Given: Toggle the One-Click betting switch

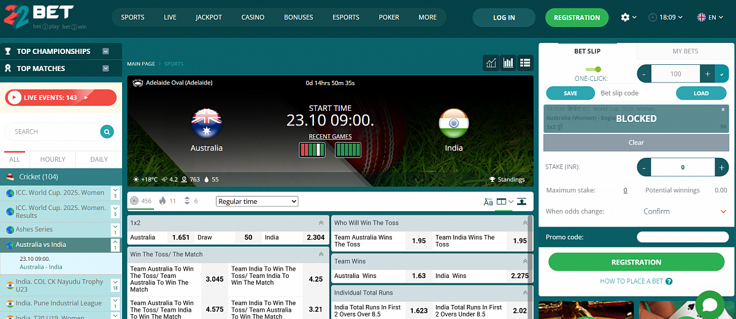Looking at the screenshot, I should pos(593,69).
